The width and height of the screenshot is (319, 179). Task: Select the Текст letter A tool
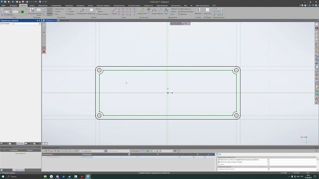point(166,11)
